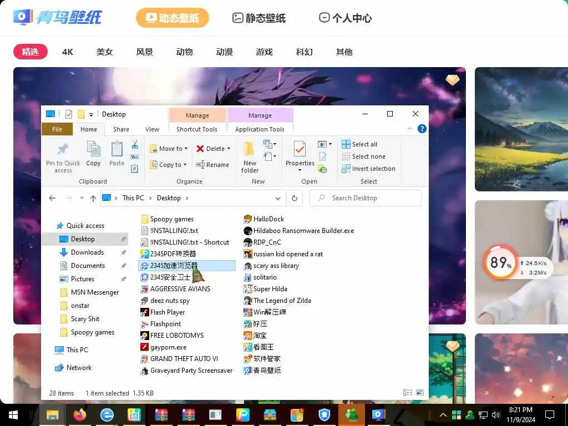This screenshot has height=426, width=568.
Task: Select the Home ribbon tab
Action: [89, 129]
